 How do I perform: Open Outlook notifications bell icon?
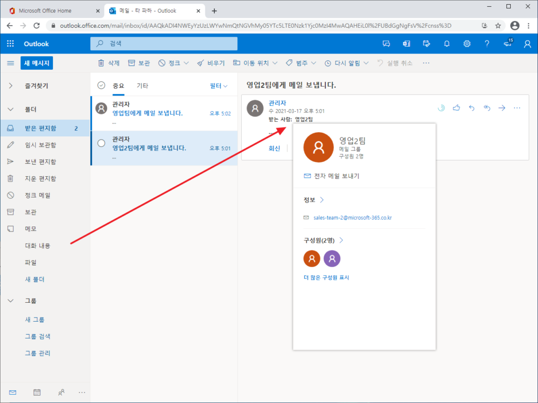tap(447, 44)
